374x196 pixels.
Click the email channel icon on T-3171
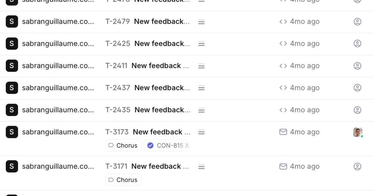283,166
